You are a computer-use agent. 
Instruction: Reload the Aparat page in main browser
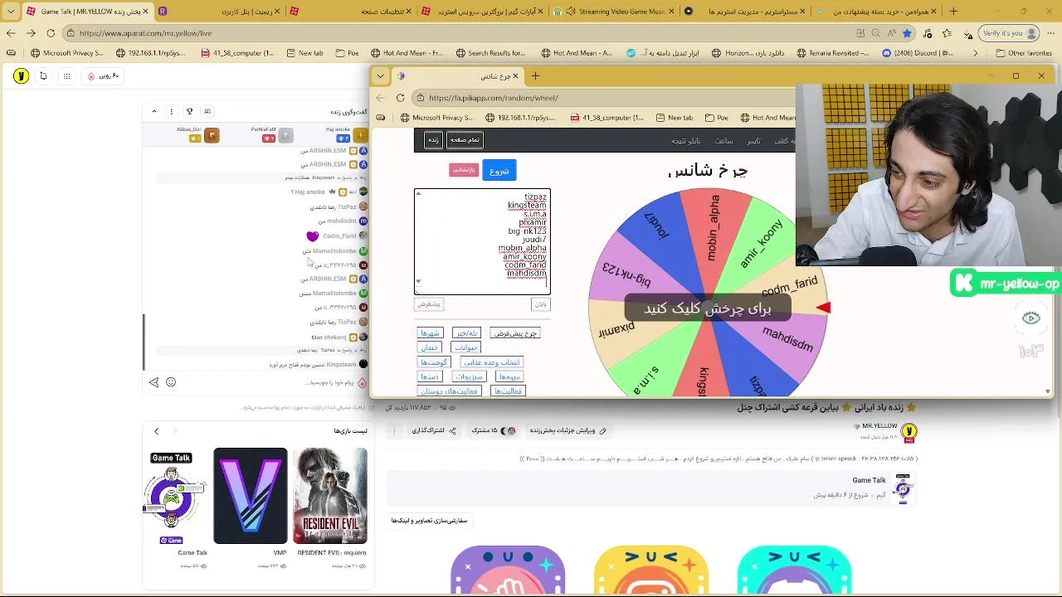pos(51,33)
